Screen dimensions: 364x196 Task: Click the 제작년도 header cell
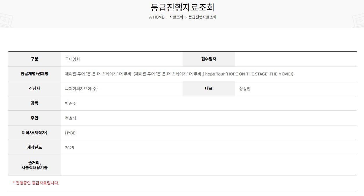click(35, 147)
